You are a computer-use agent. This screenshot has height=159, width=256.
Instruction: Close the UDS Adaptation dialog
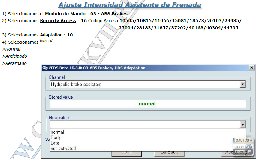252,68
